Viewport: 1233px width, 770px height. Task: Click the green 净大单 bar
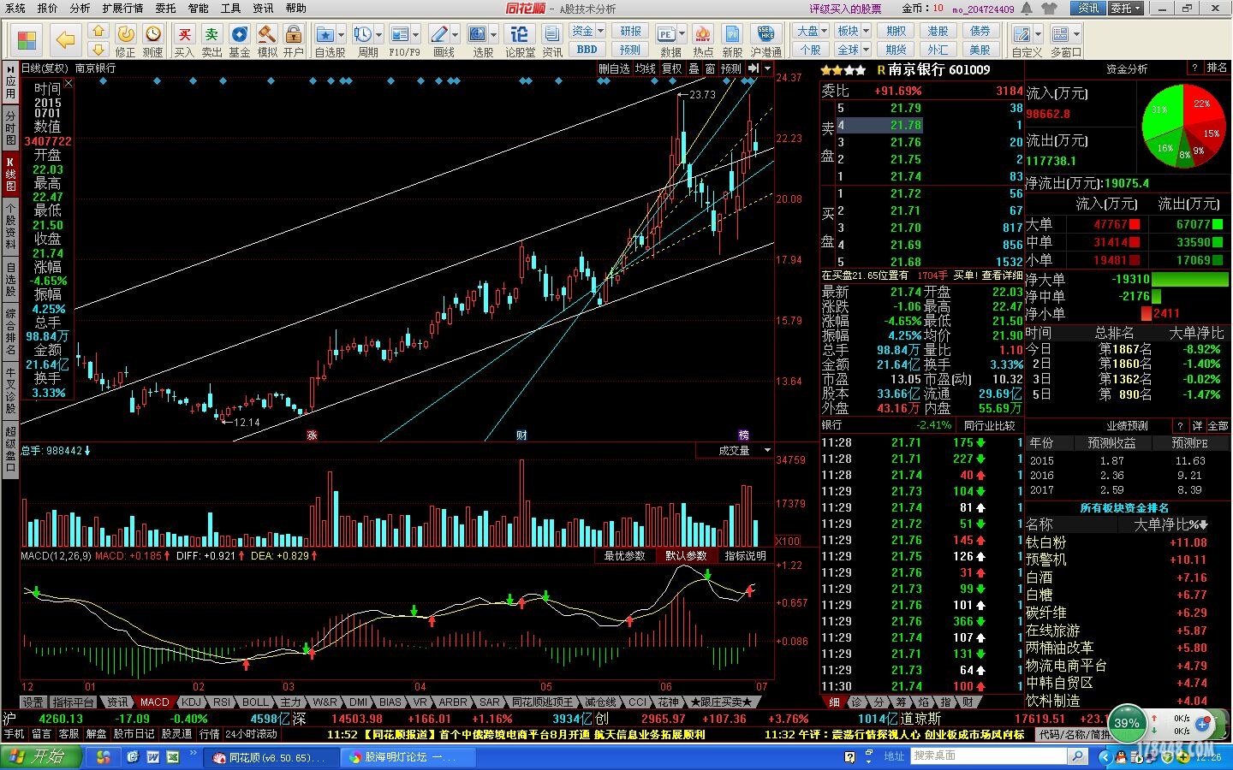[1190, 279]
